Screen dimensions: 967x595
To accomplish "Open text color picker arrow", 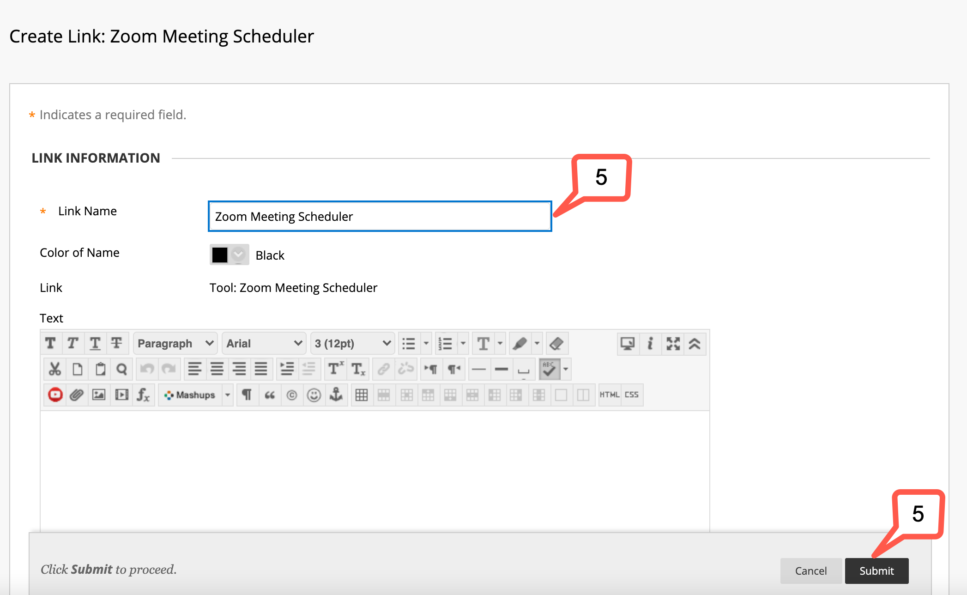I will click(x=500, y=344).
